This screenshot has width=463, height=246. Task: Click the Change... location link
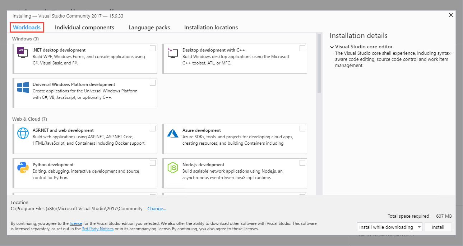tap(157, 209)
